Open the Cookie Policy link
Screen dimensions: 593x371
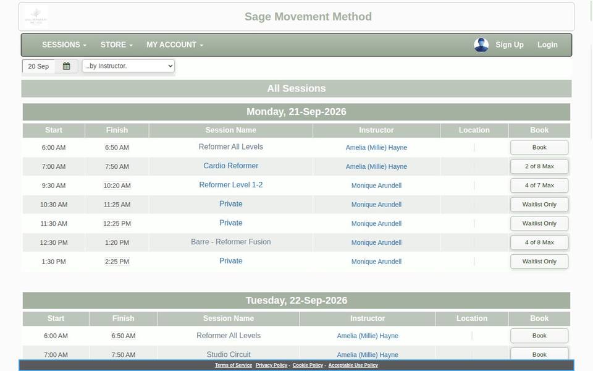(308, 365)
